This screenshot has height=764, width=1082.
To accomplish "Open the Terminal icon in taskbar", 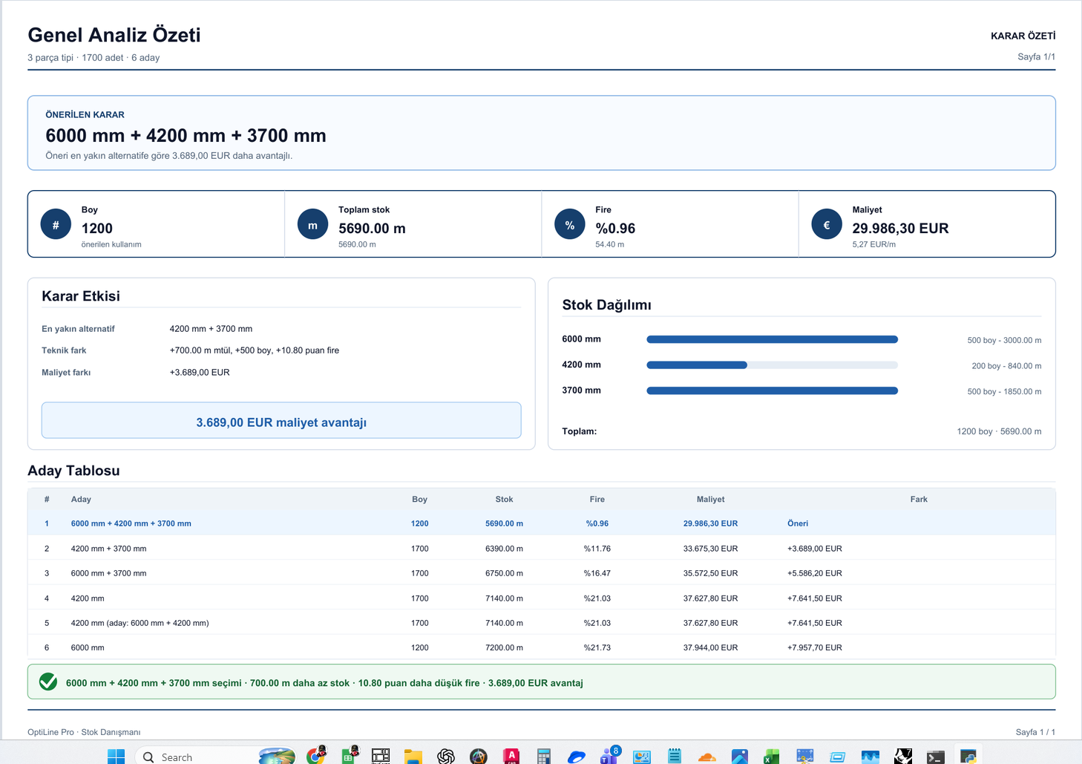I will click(x=935, y=757).
